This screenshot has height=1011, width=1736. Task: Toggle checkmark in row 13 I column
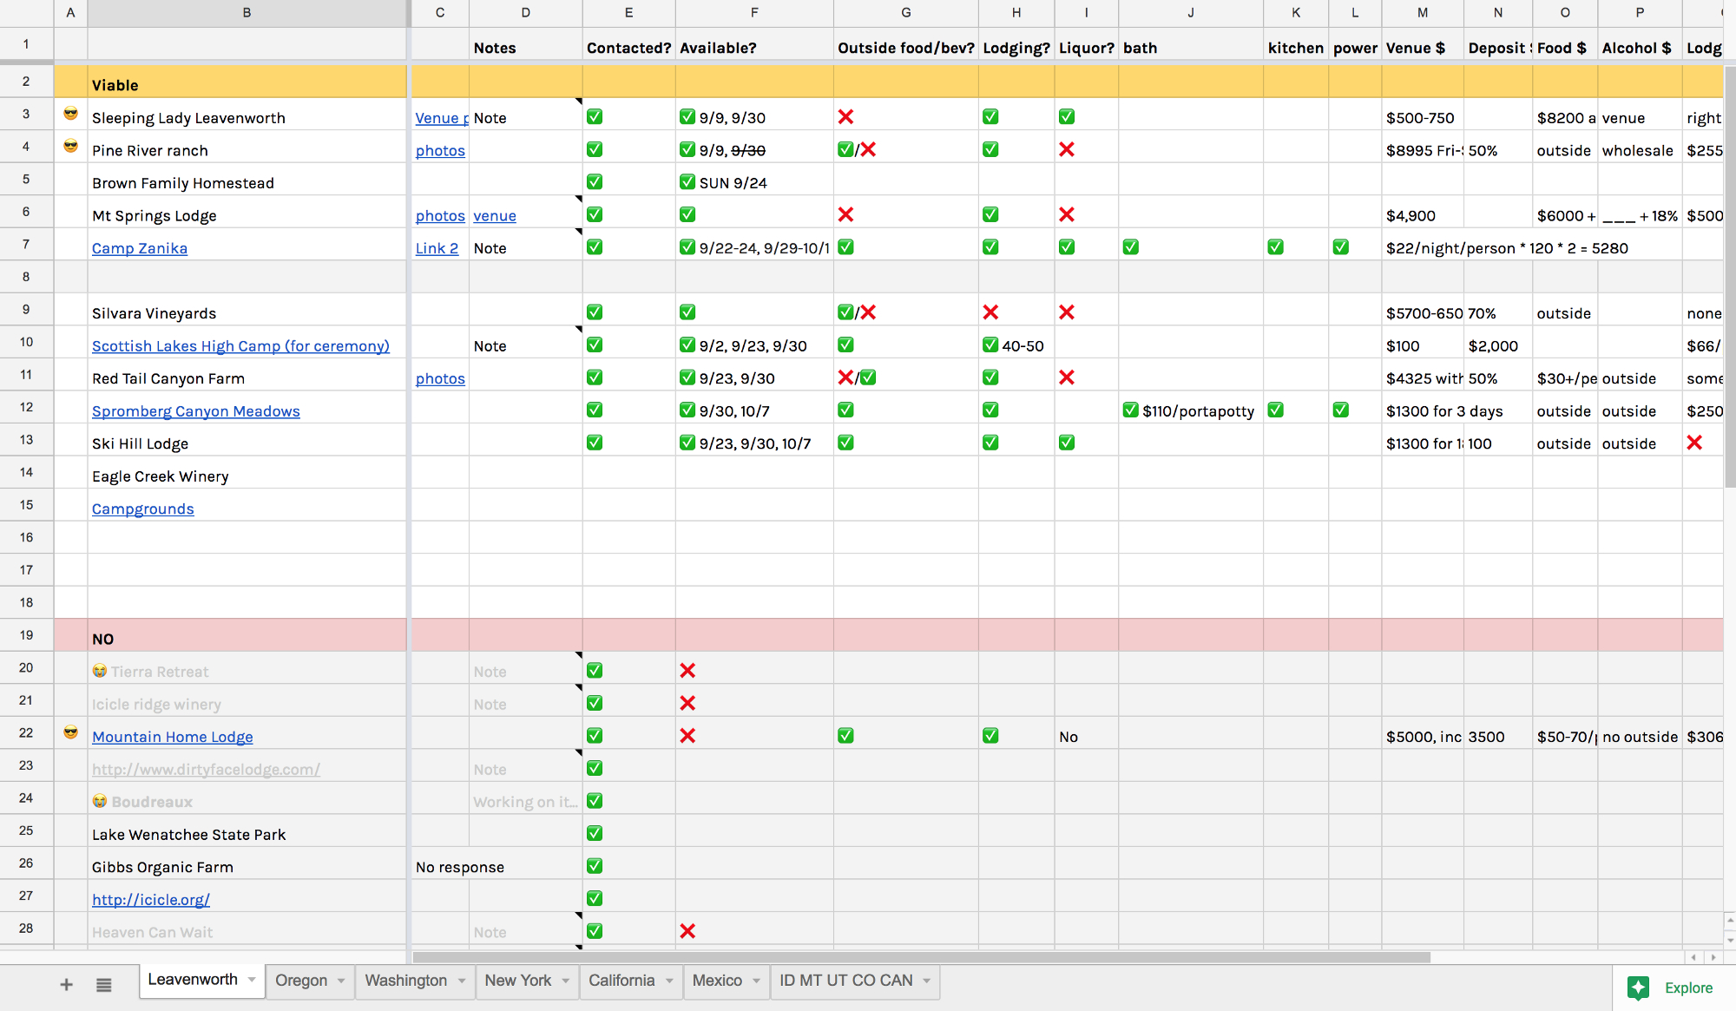tap(1067, 441)
